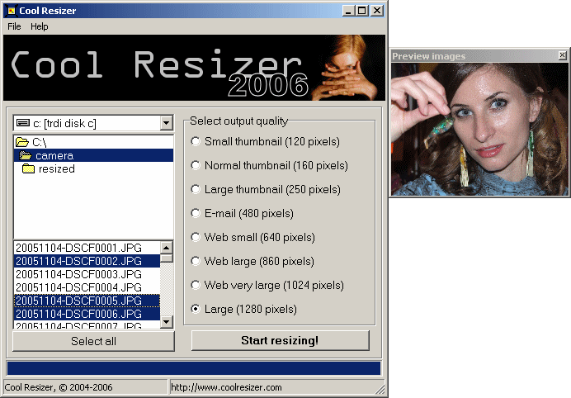Click the file list scrollbar thumb
The width and height of the screenshot is (571, 398).
point(167,258)
